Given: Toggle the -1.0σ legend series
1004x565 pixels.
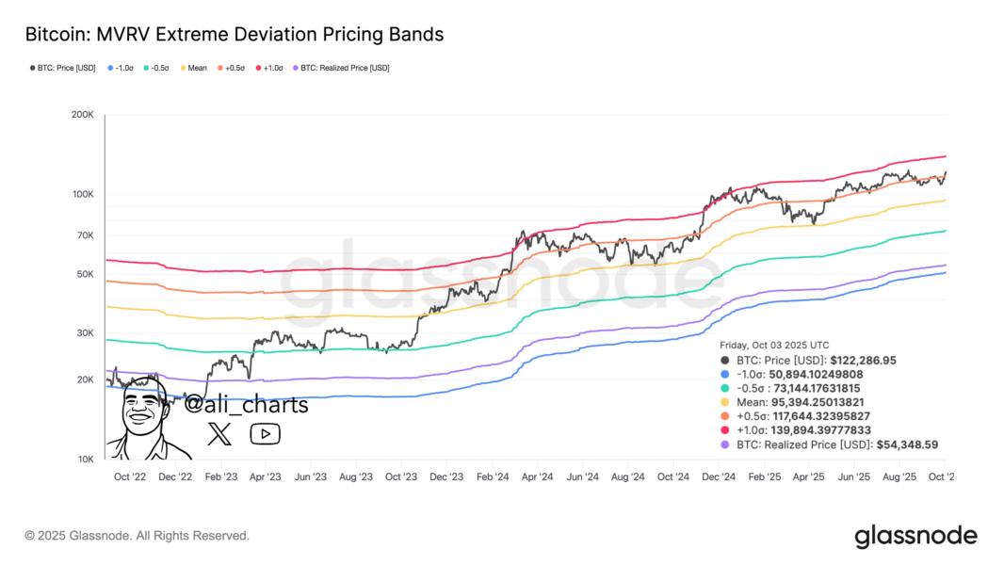Looking at the screenshot, I should [x=122, y=68].
